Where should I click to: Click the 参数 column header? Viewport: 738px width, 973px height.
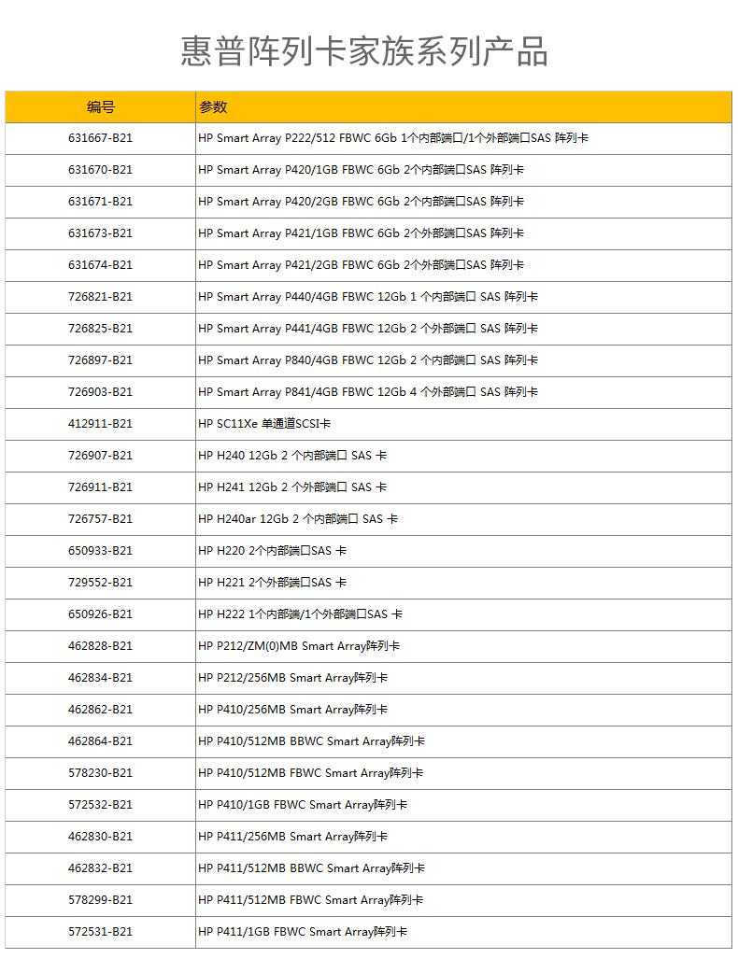213,107
